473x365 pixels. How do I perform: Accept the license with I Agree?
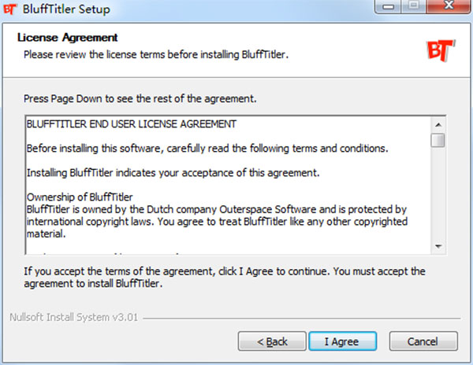tap(341, 341)
